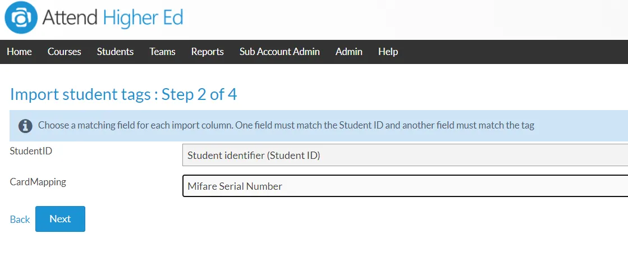Screen dimensions: 628x256
Task: Open the Courses menu
Action: [64, 52]
